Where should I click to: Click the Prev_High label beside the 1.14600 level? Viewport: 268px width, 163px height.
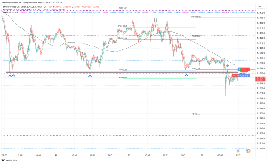(x=196, y=17)
